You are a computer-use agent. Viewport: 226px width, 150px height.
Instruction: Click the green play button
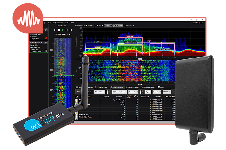coord(63,30)
